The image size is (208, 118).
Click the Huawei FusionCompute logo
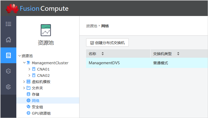pos(37,8)
